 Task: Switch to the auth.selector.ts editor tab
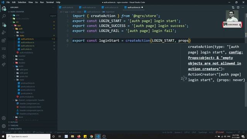coord(112,7)
